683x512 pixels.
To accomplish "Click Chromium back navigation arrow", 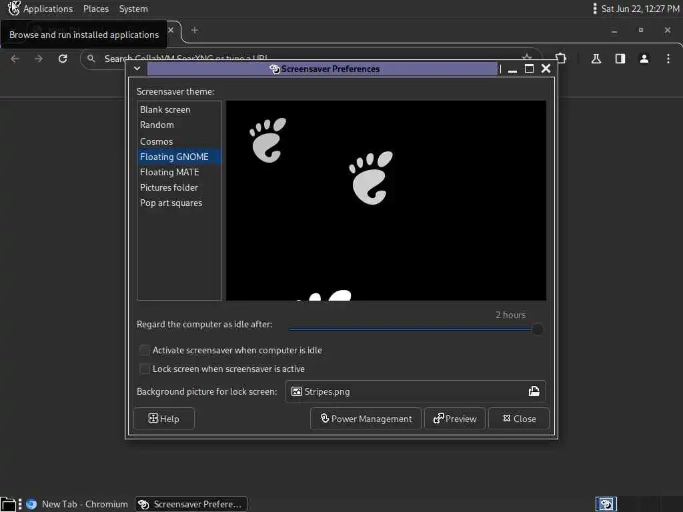I will coord(15,59).
